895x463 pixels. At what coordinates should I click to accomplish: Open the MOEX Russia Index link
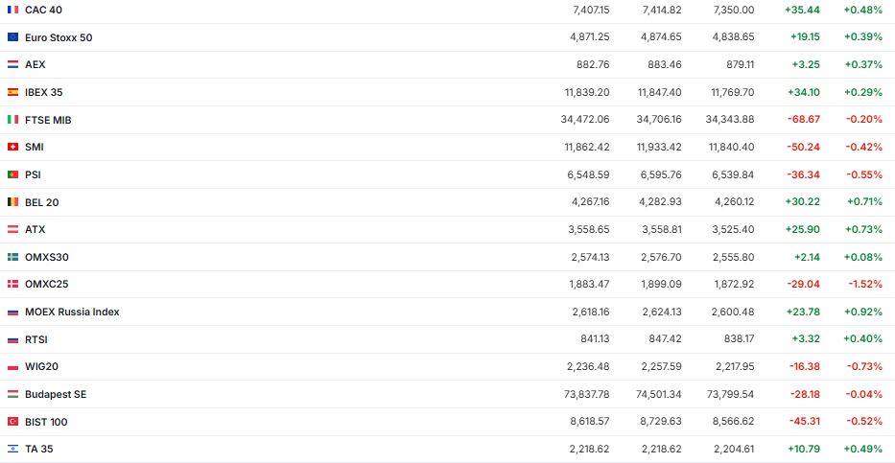[x=72, y=312]
